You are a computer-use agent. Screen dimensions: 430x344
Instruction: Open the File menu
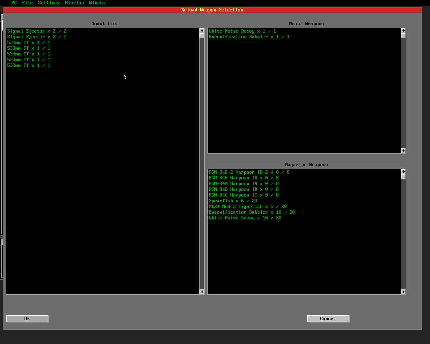click(27, 3)
